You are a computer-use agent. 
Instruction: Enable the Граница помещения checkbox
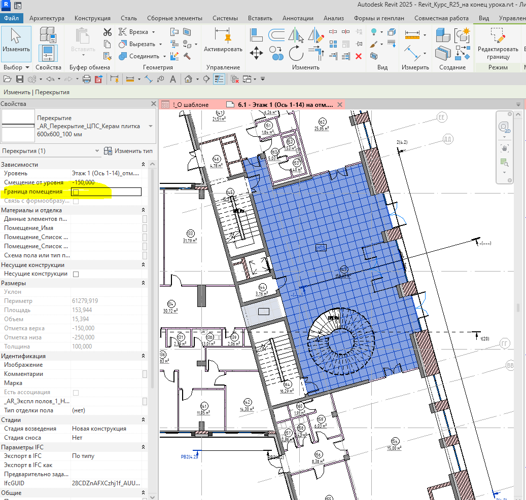pyautogui.click(x=76, y=192)
